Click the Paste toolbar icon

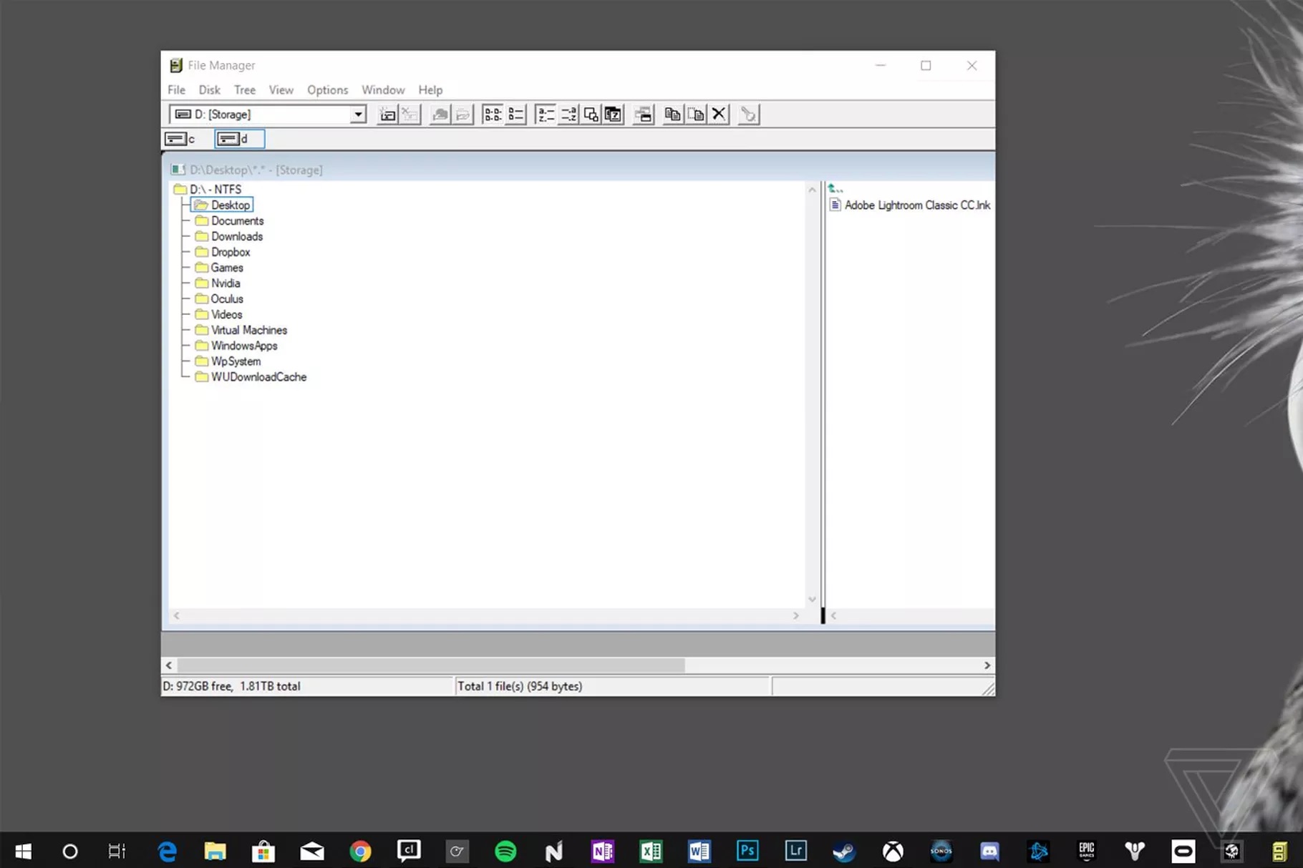pyautogui.click(x=694, y=114)
